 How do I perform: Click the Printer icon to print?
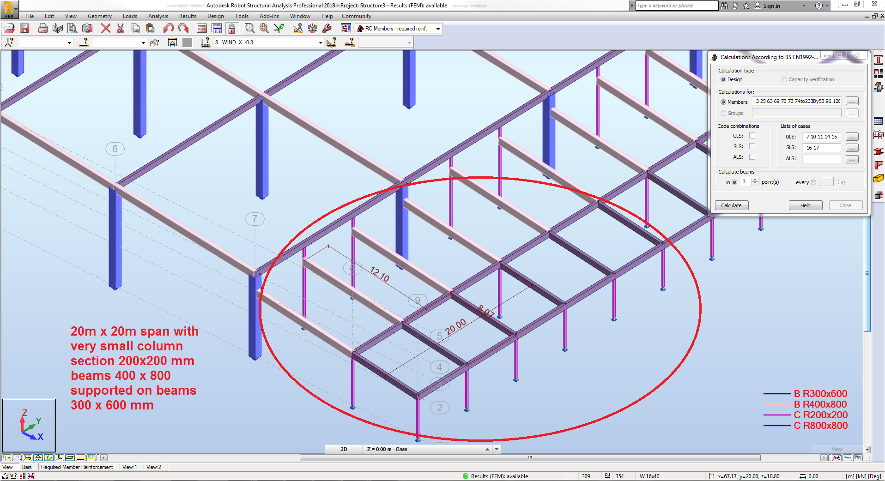coord(43,28)
